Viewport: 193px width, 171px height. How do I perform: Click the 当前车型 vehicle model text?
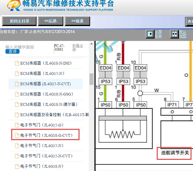pos(37,32)
